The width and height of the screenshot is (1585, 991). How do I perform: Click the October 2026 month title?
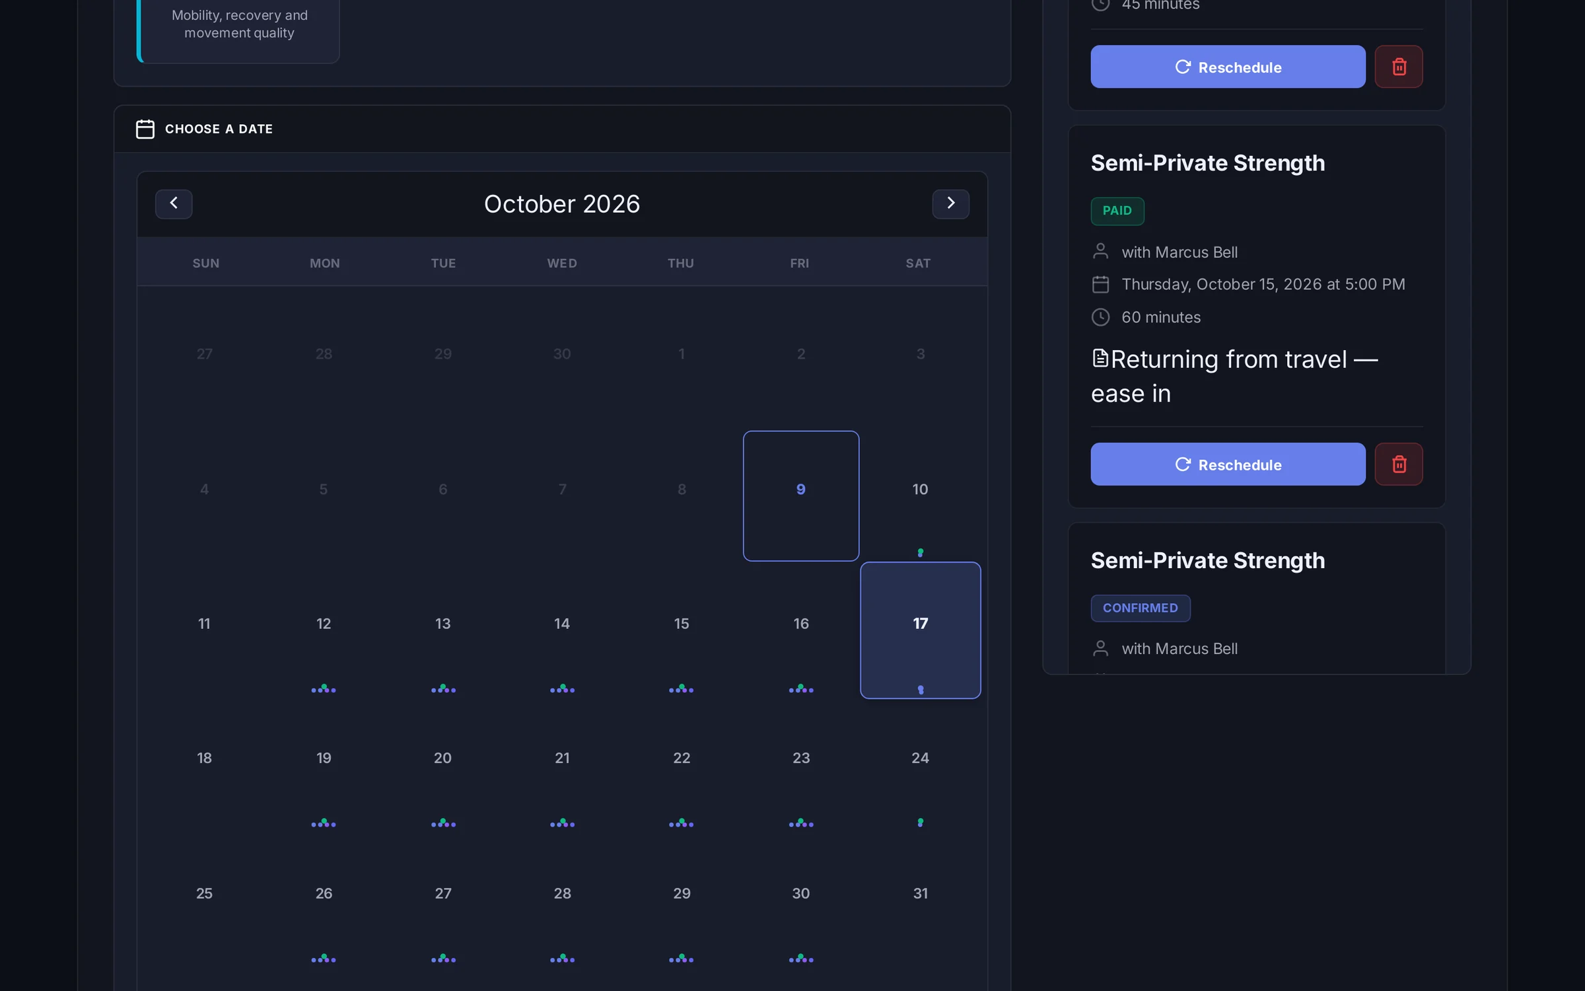coord(562,204)
